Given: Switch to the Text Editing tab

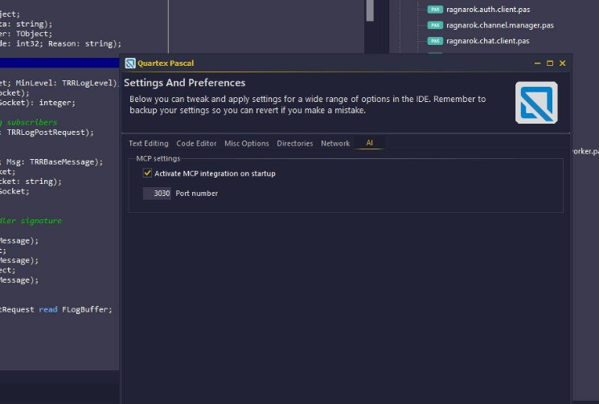Looking at the screenshot, I should coord(149,144).
